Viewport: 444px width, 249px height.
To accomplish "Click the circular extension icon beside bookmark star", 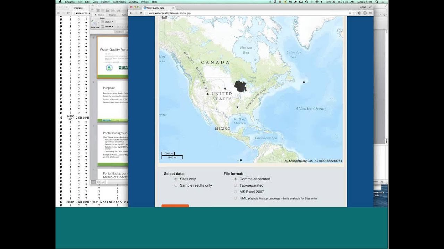I will pos(360,13).
